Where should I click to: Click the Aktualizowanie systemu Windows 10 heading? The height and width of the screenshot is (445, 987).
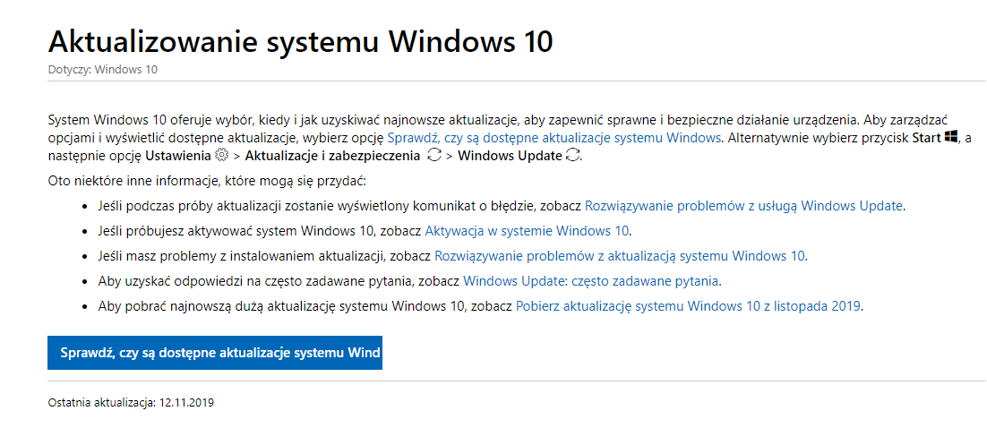pos(300,42)
